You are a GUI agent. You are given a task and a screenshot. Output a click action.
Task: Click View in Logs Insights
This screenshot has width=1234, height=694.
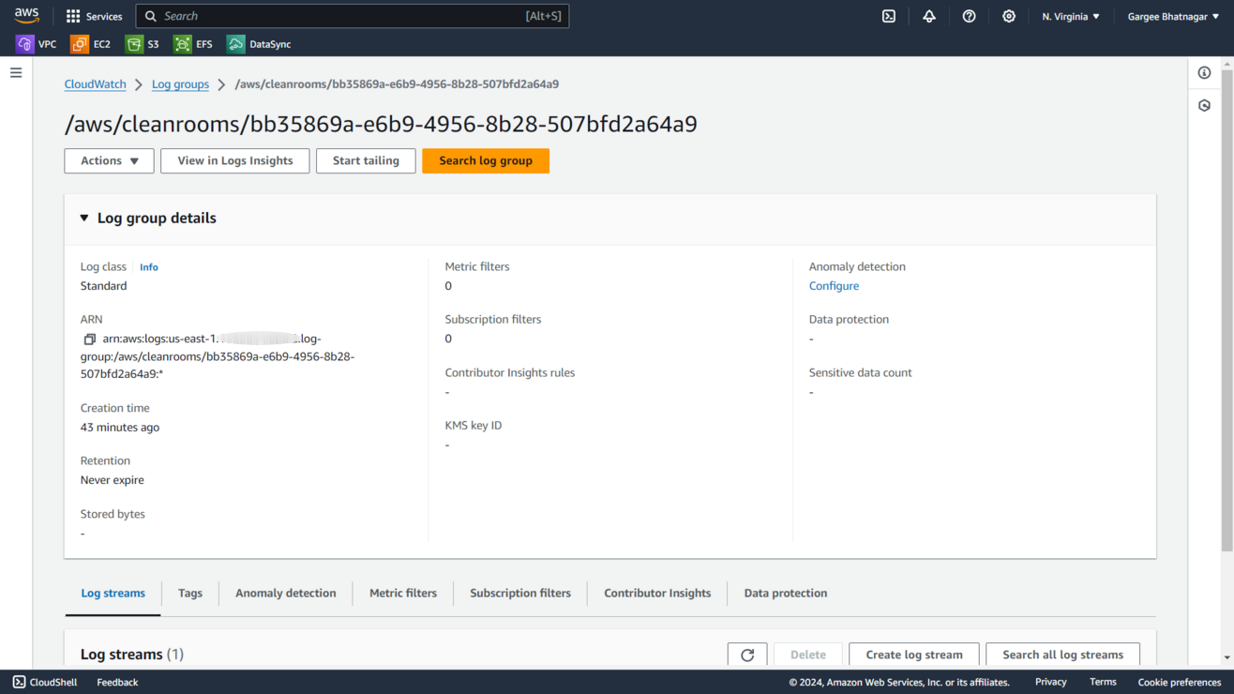pyautogui.click(x=235, y=160)
